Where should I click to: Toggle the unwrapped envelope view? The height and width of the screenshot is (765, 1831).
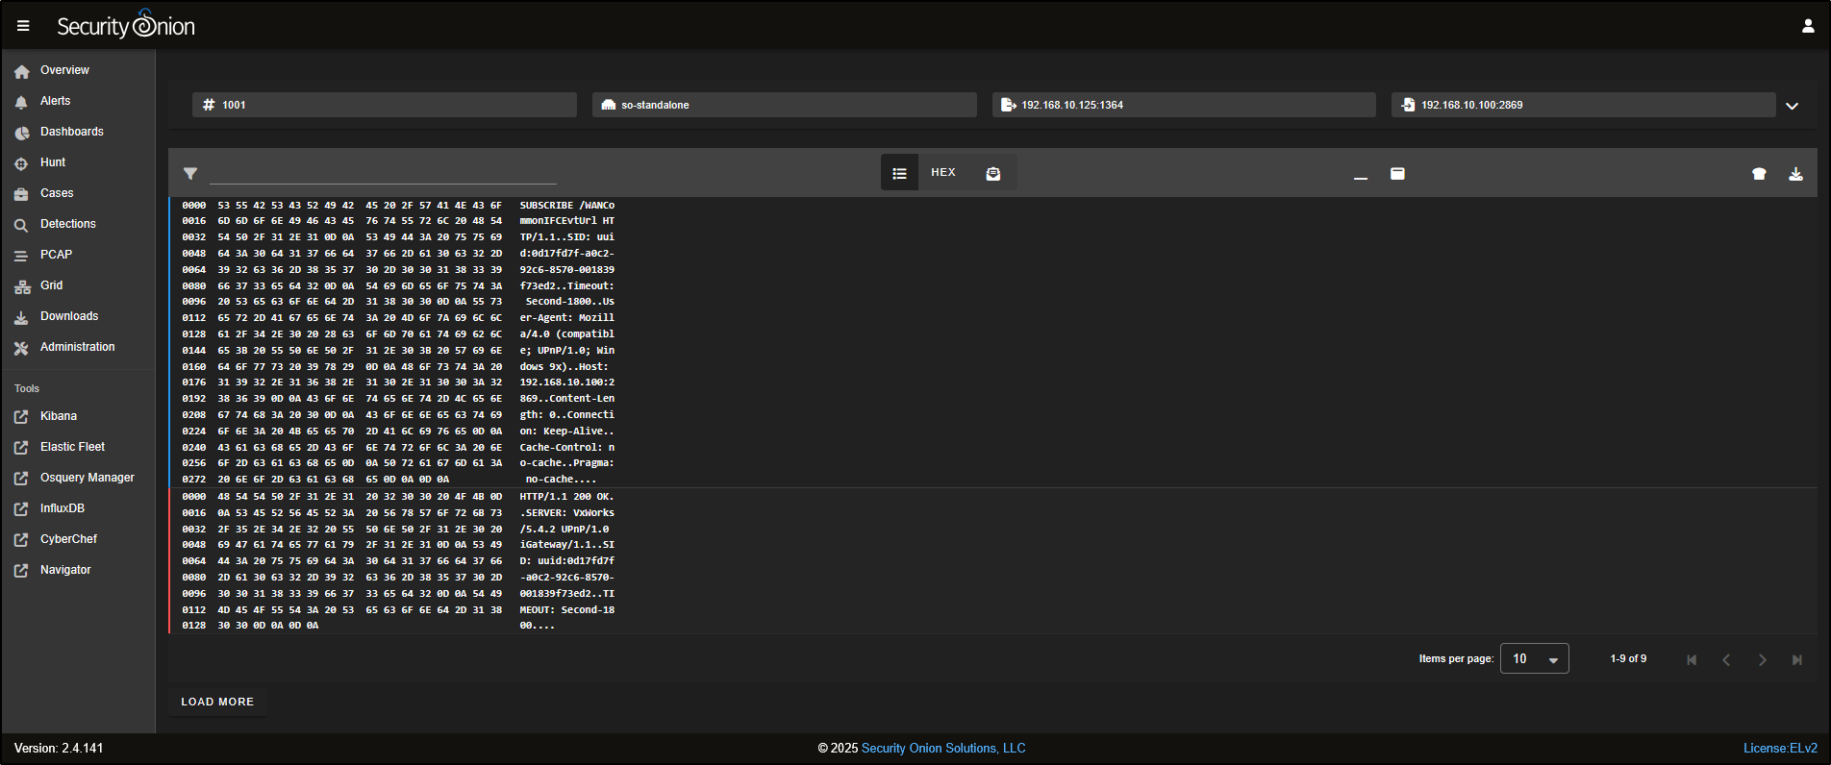pos(993,173)
